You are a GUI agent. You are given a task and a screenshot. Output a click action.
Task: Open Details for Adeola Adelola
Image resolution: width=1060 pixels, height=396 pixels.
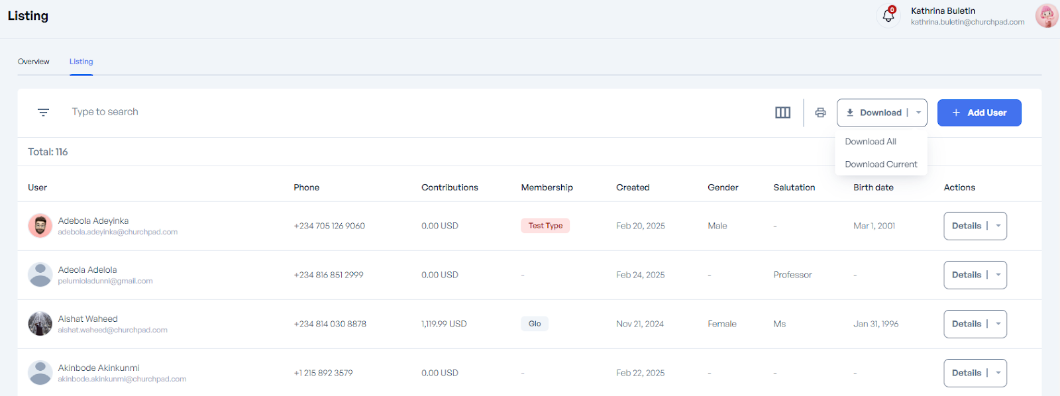(966, 275)
